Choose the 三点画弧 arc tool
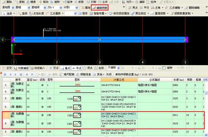The height and width of the screenshot is (137, 208). 54,14
